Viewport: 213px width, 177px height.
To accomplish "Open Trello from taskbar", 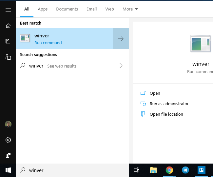I will [201, 170].
